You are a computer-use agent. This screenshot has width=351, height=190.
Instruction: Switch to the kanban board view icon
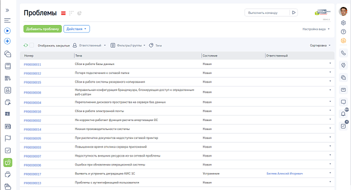pyautogui.click(x=71, y=13)
